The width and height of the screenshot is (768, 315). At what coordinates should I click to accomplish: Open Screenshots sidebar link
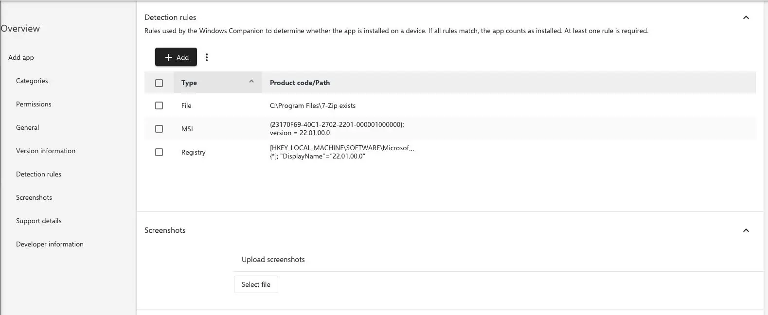click(34, 197)
